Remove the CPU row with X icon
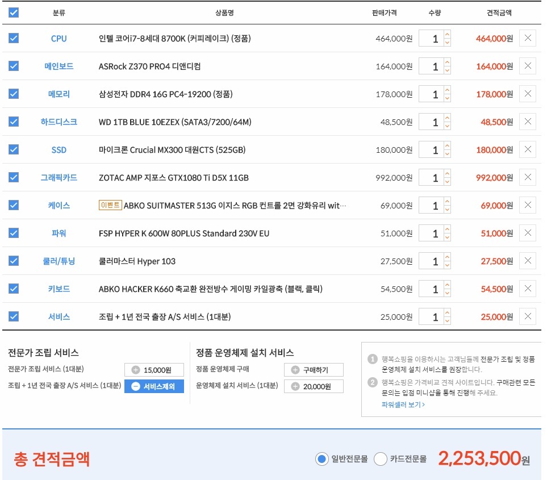The width and height of the screenshot is (547, 480). (x=527, y=39)
